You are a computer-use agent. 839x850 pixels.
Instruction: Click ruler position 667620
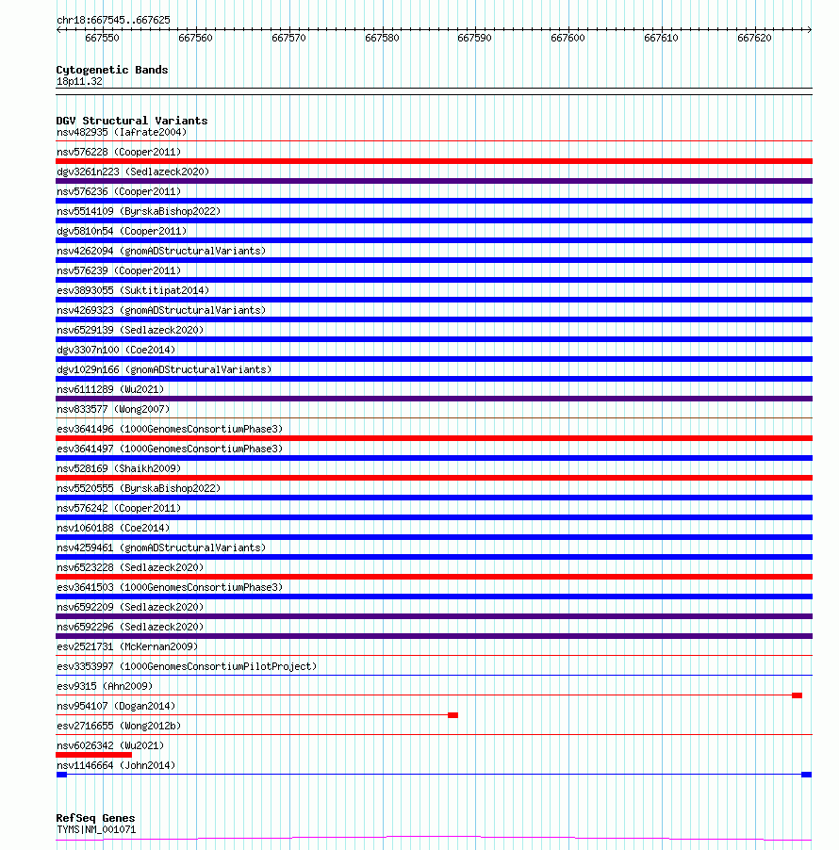click(754, 38)
